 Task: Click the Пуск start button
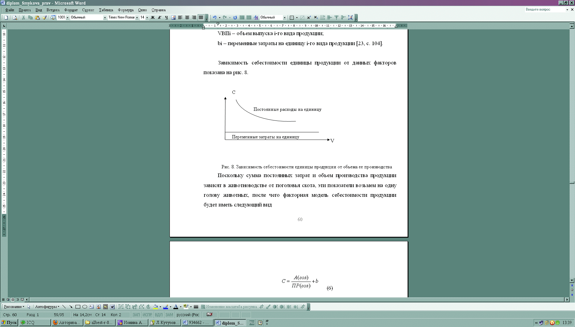pyautogui.click(x=9, y=323)
